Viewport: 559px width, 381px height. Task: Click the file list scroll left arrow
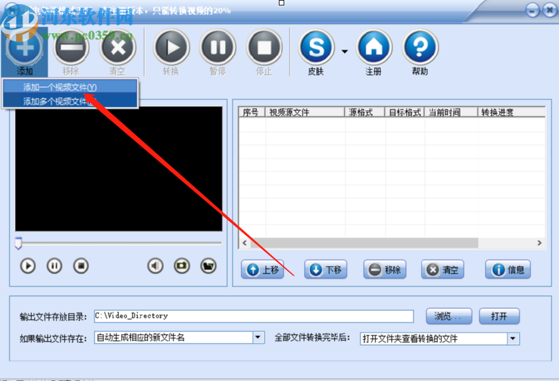pos(245,243)
